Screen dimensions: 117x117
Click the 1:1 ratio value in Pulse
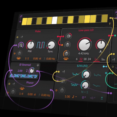click(27, 58)
